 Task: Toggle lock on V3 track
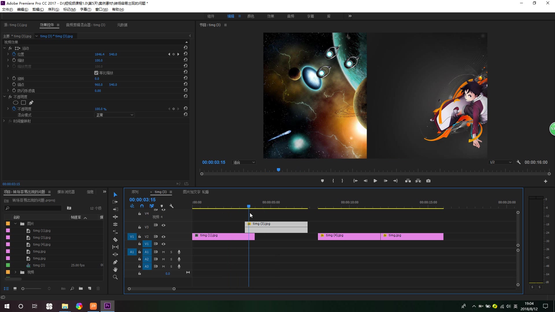pyautogui.click(x=140, y=227)
